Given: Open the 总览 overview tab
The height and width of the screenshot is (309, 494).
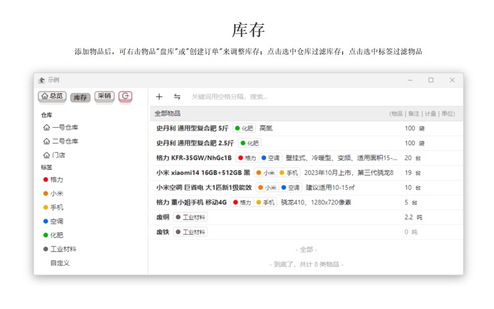Looking at the screenshot, I should tap(52, 96).
